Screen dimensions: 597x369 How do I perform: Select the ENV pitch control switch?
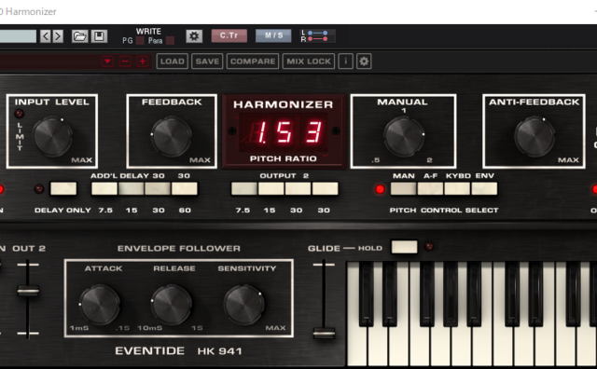click(484, 188)
